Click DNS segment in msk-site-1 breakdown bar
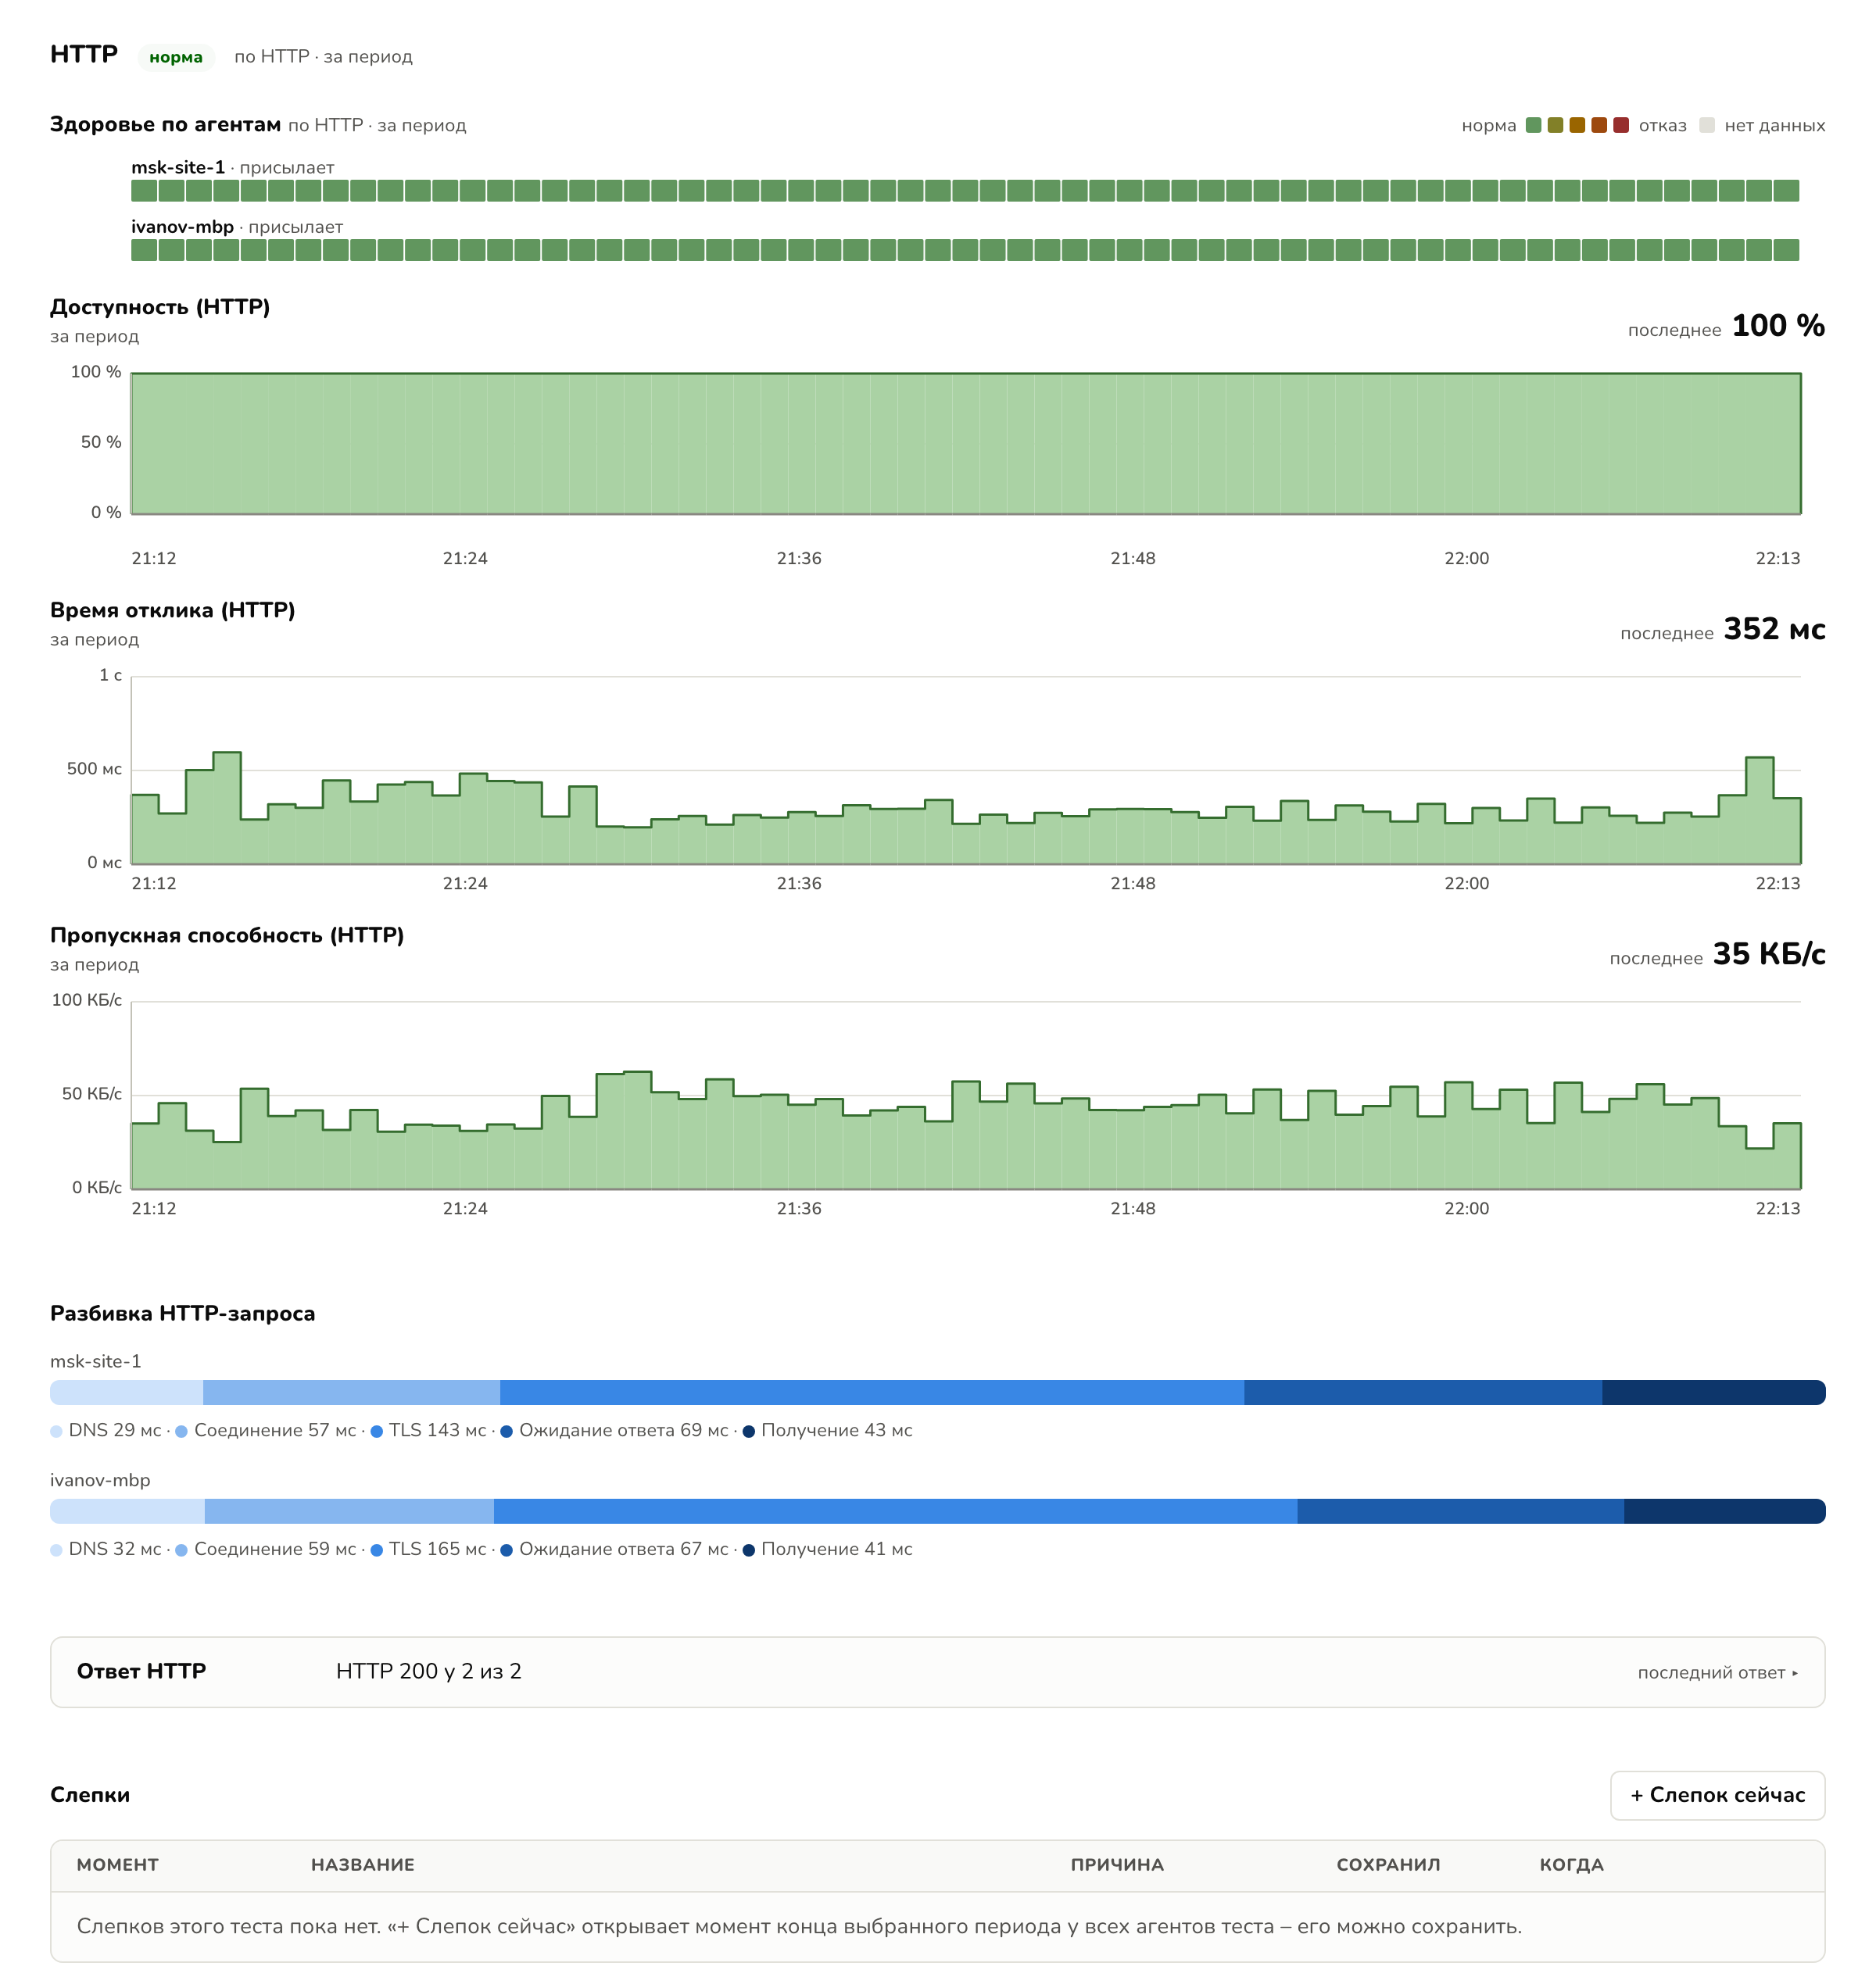Image resolution: width=1876 pixels, height=1977 pixels. click(126, 1392)
